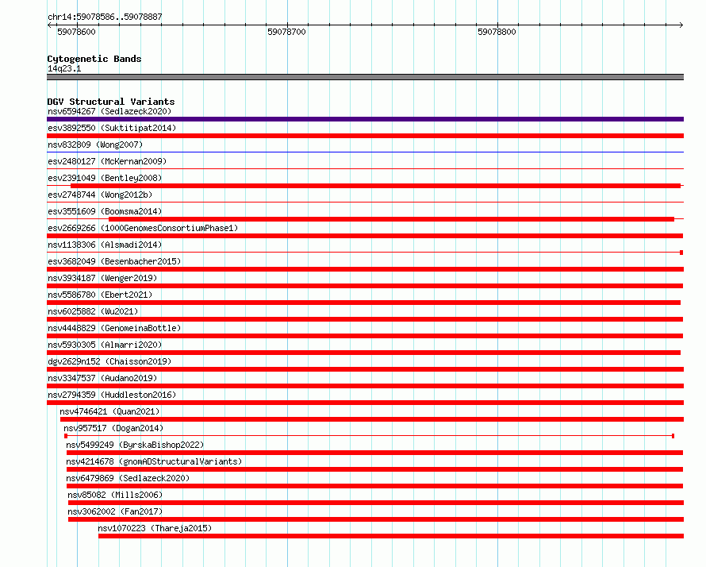This screenshot has width=706, height=567.
Task: Click the Cytogenetic Bands track title
Action: pyautogui.click(x=94, y=59)
